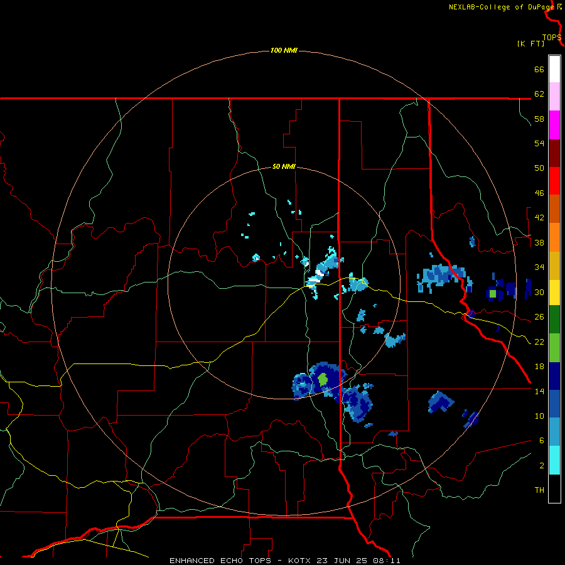
Task: Click the legend value '14'
Action: point(539,391)
